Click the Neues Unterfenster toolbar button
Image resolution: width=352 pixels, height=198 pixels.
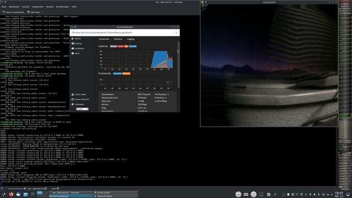(x=13, y=12)
